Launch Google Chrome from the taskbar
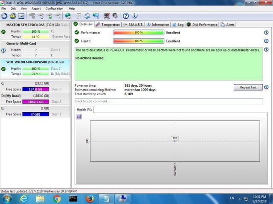Viewport: 273px width, 204px height. click(x=57, y=198)
